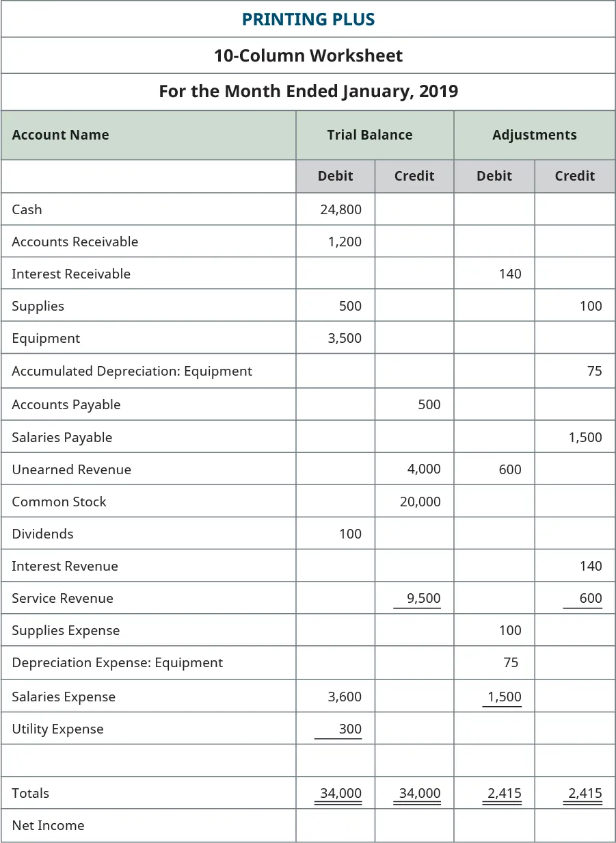The height and width of the screenshot is (843, 616).
Task: Select the Accumulated Depreciation credit 75 cell
Action: 594,371
